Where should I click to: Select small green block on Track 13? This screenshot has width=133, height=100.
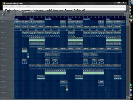(x=67, y=89)
